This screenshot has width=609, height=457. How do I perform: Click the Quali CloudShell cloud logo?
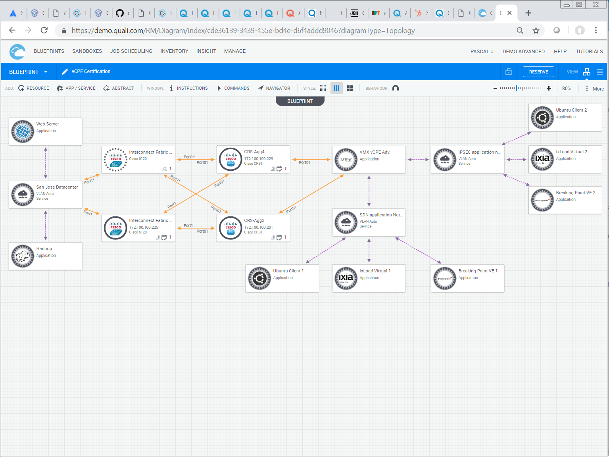17,52
